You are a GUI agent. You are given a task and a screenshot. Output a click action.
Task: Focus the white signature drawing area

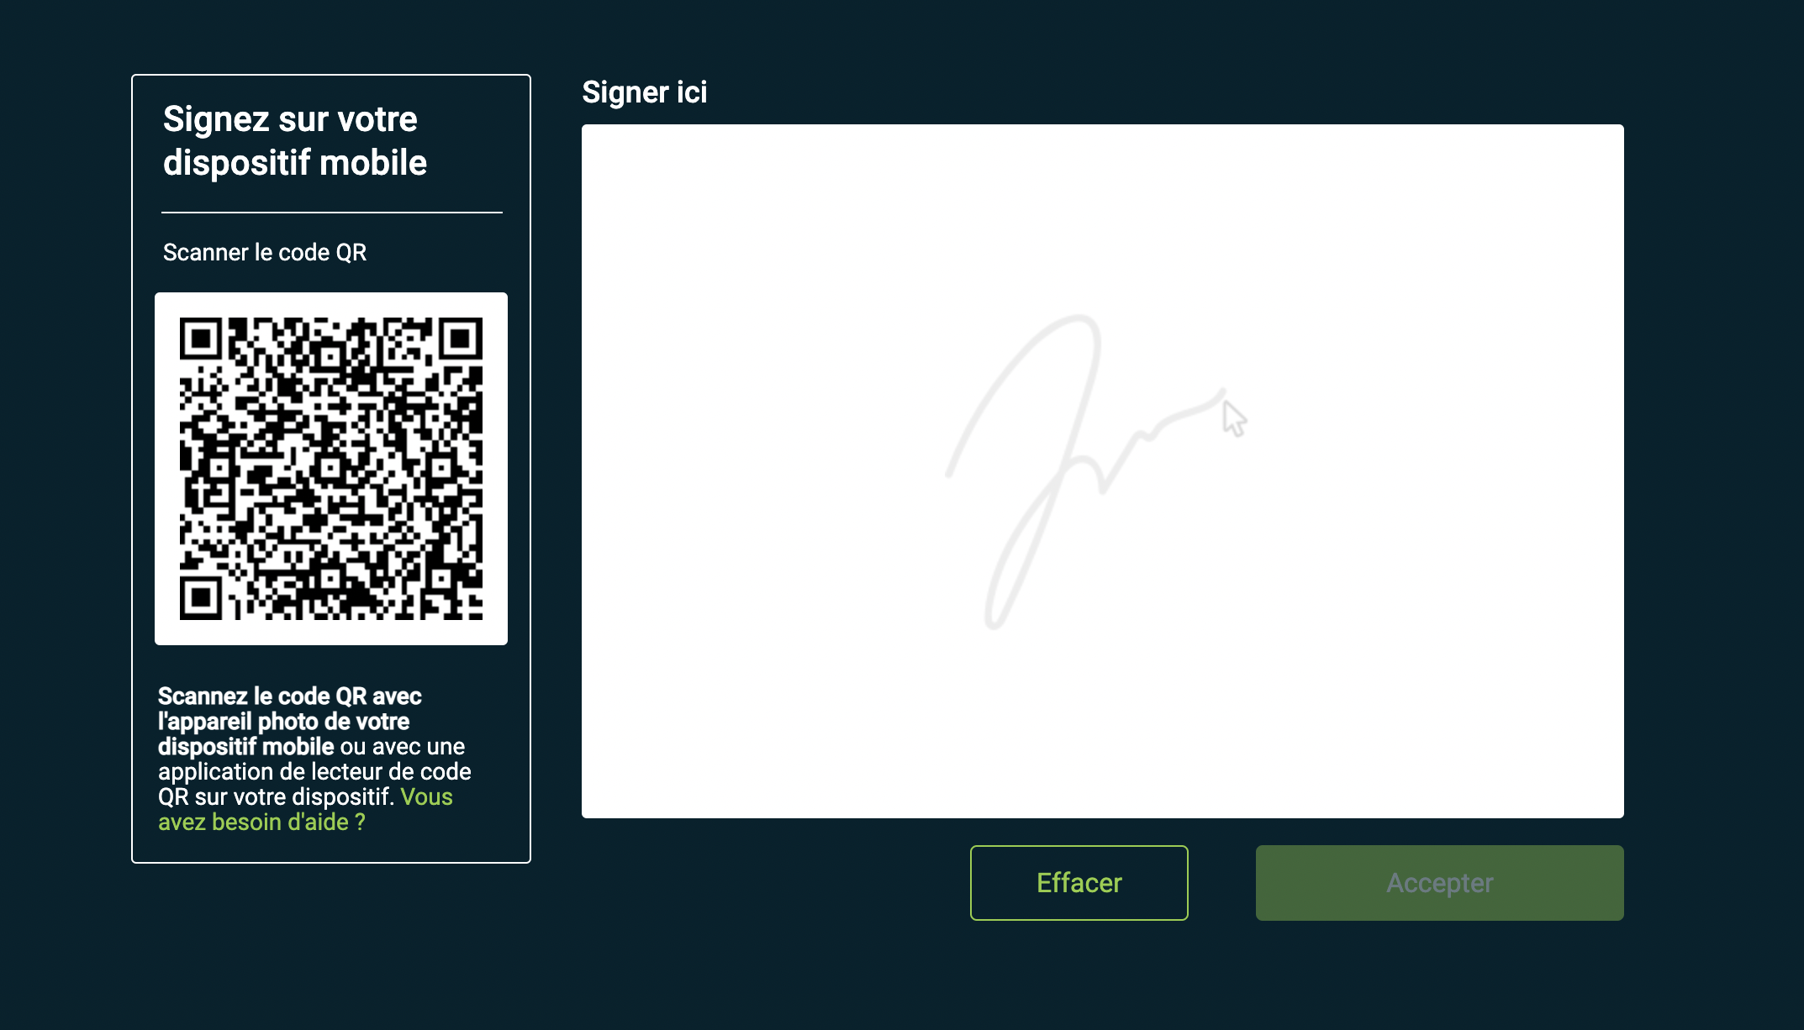tap(1103, 471)
